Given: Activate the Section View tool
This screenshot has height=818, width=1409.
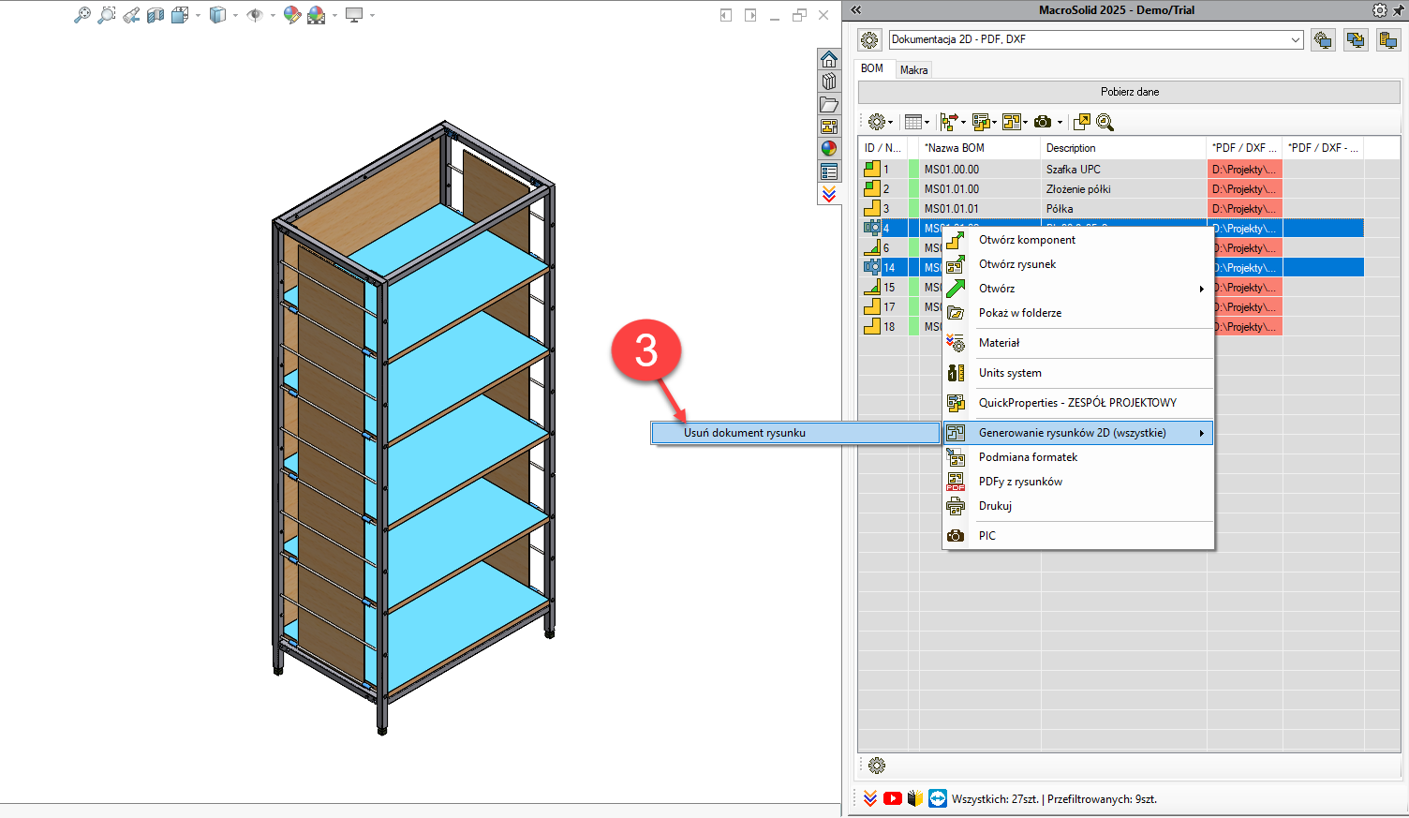Looking at the screenshot, I should pos(156,15).
